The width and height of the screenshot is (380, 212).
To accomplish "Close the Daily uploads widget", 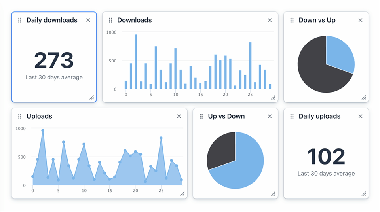I will (x=360, y=116).
